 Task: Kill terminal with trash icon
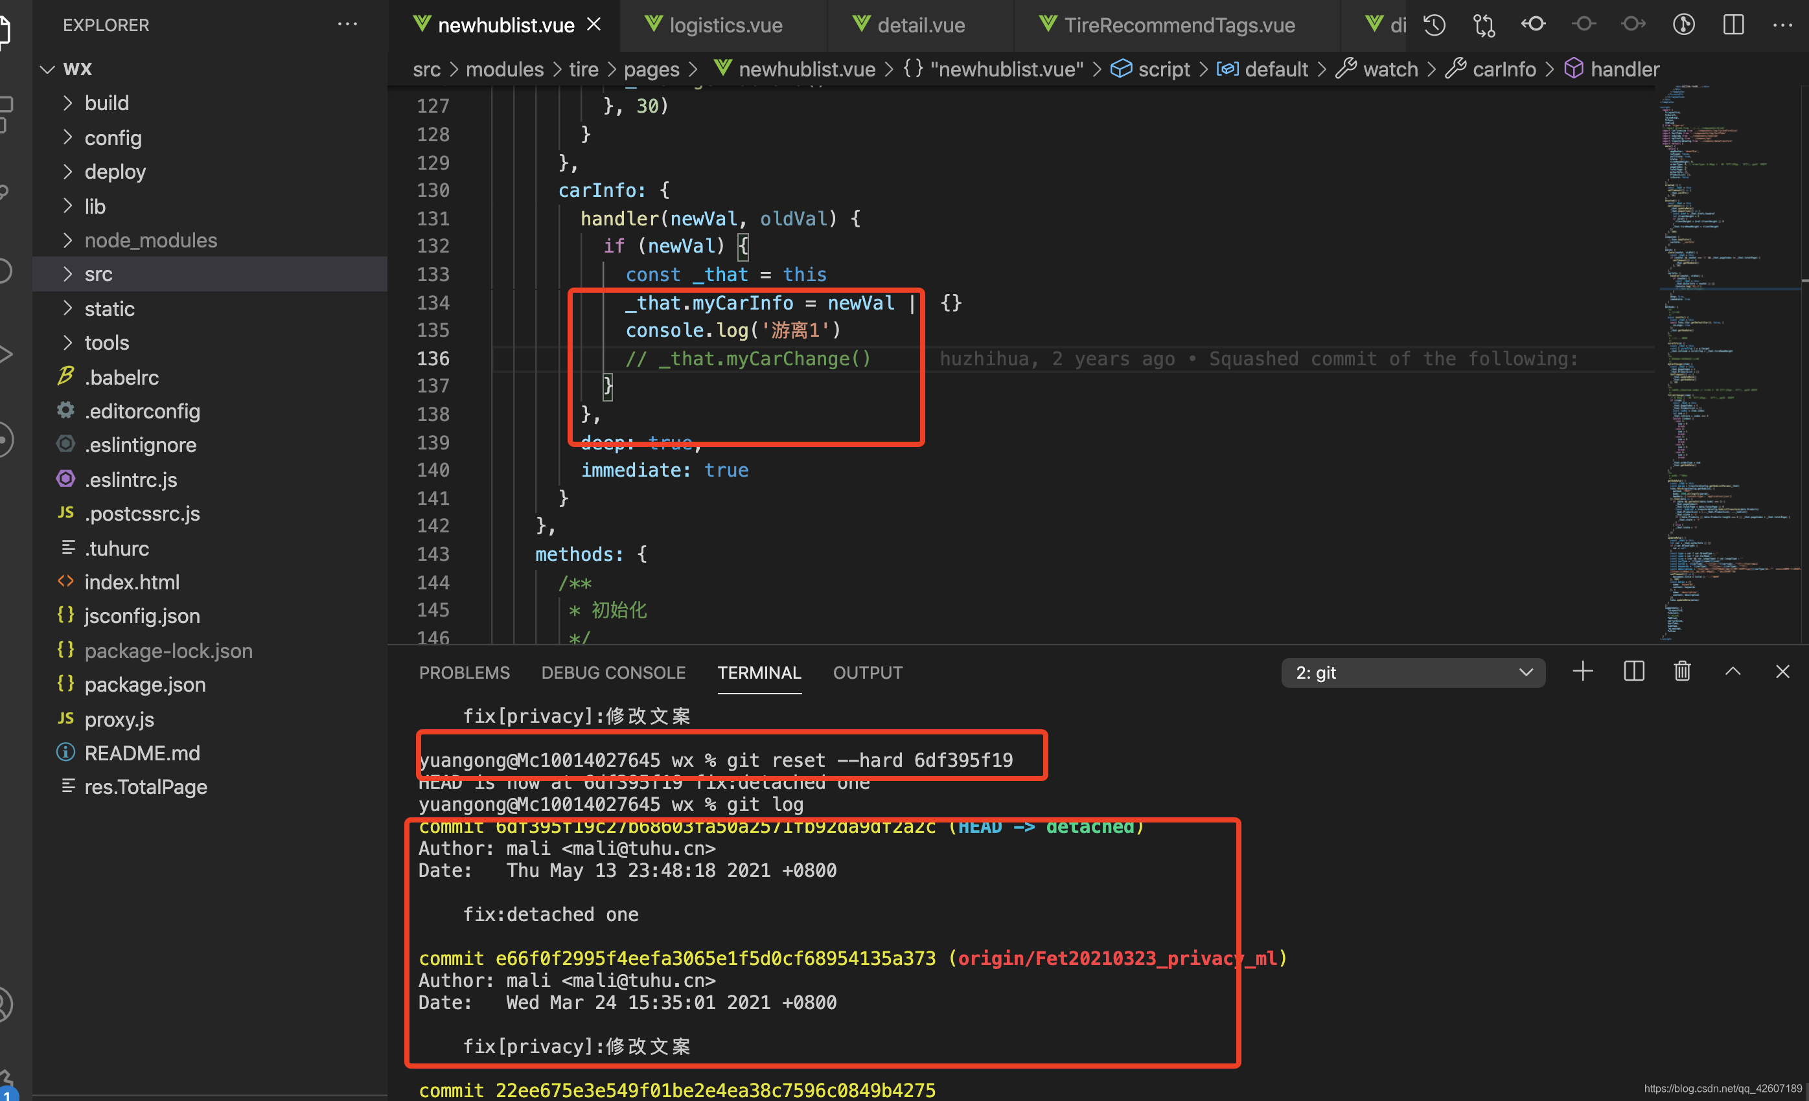(1682, 672)
